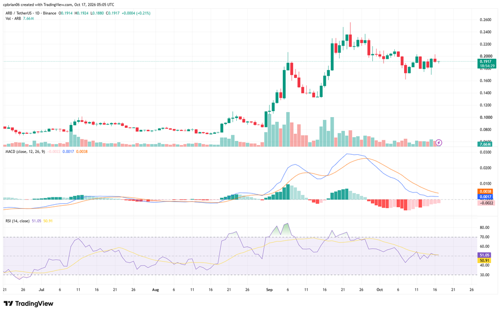Click the 30.00 RSI axis label

tap(485, 275)
